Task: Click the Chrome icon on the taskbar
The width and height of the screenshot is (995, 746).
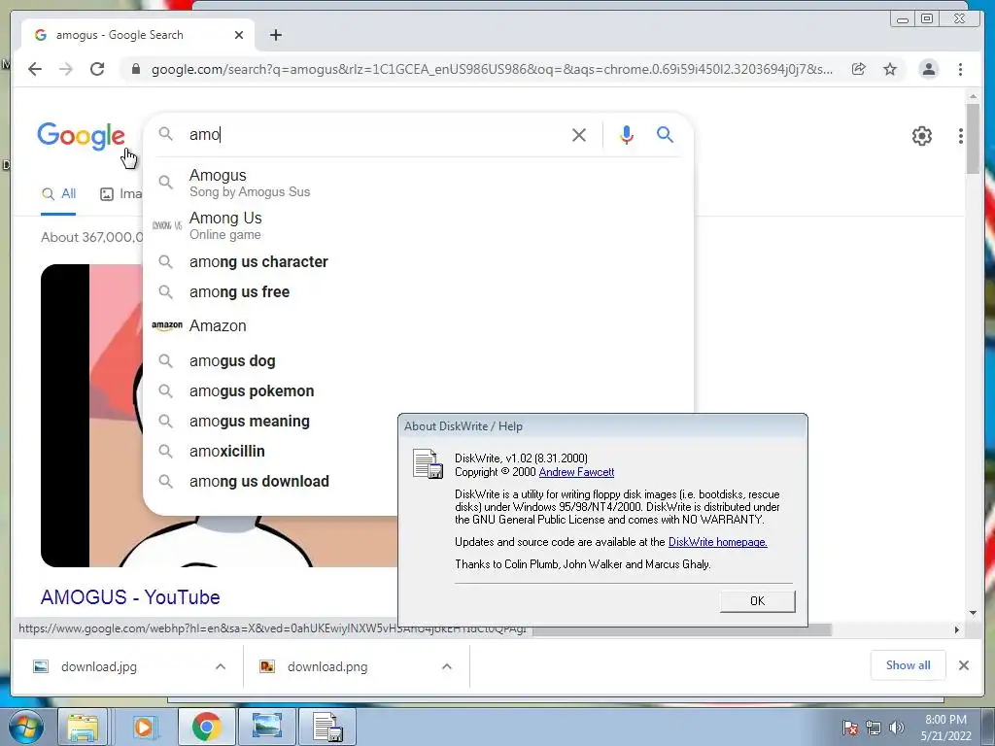Action: (x=206, y=727)
